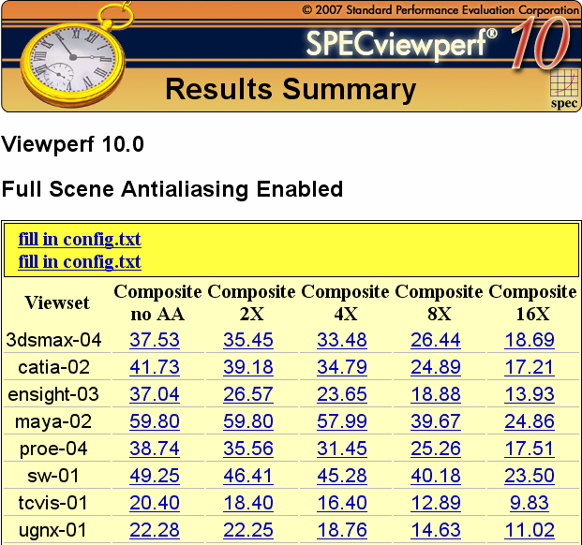The height and width of the screenshot is (545, 582).
Task: Open proe-04 8X score 25.26
Action: (x=436, y=449)
